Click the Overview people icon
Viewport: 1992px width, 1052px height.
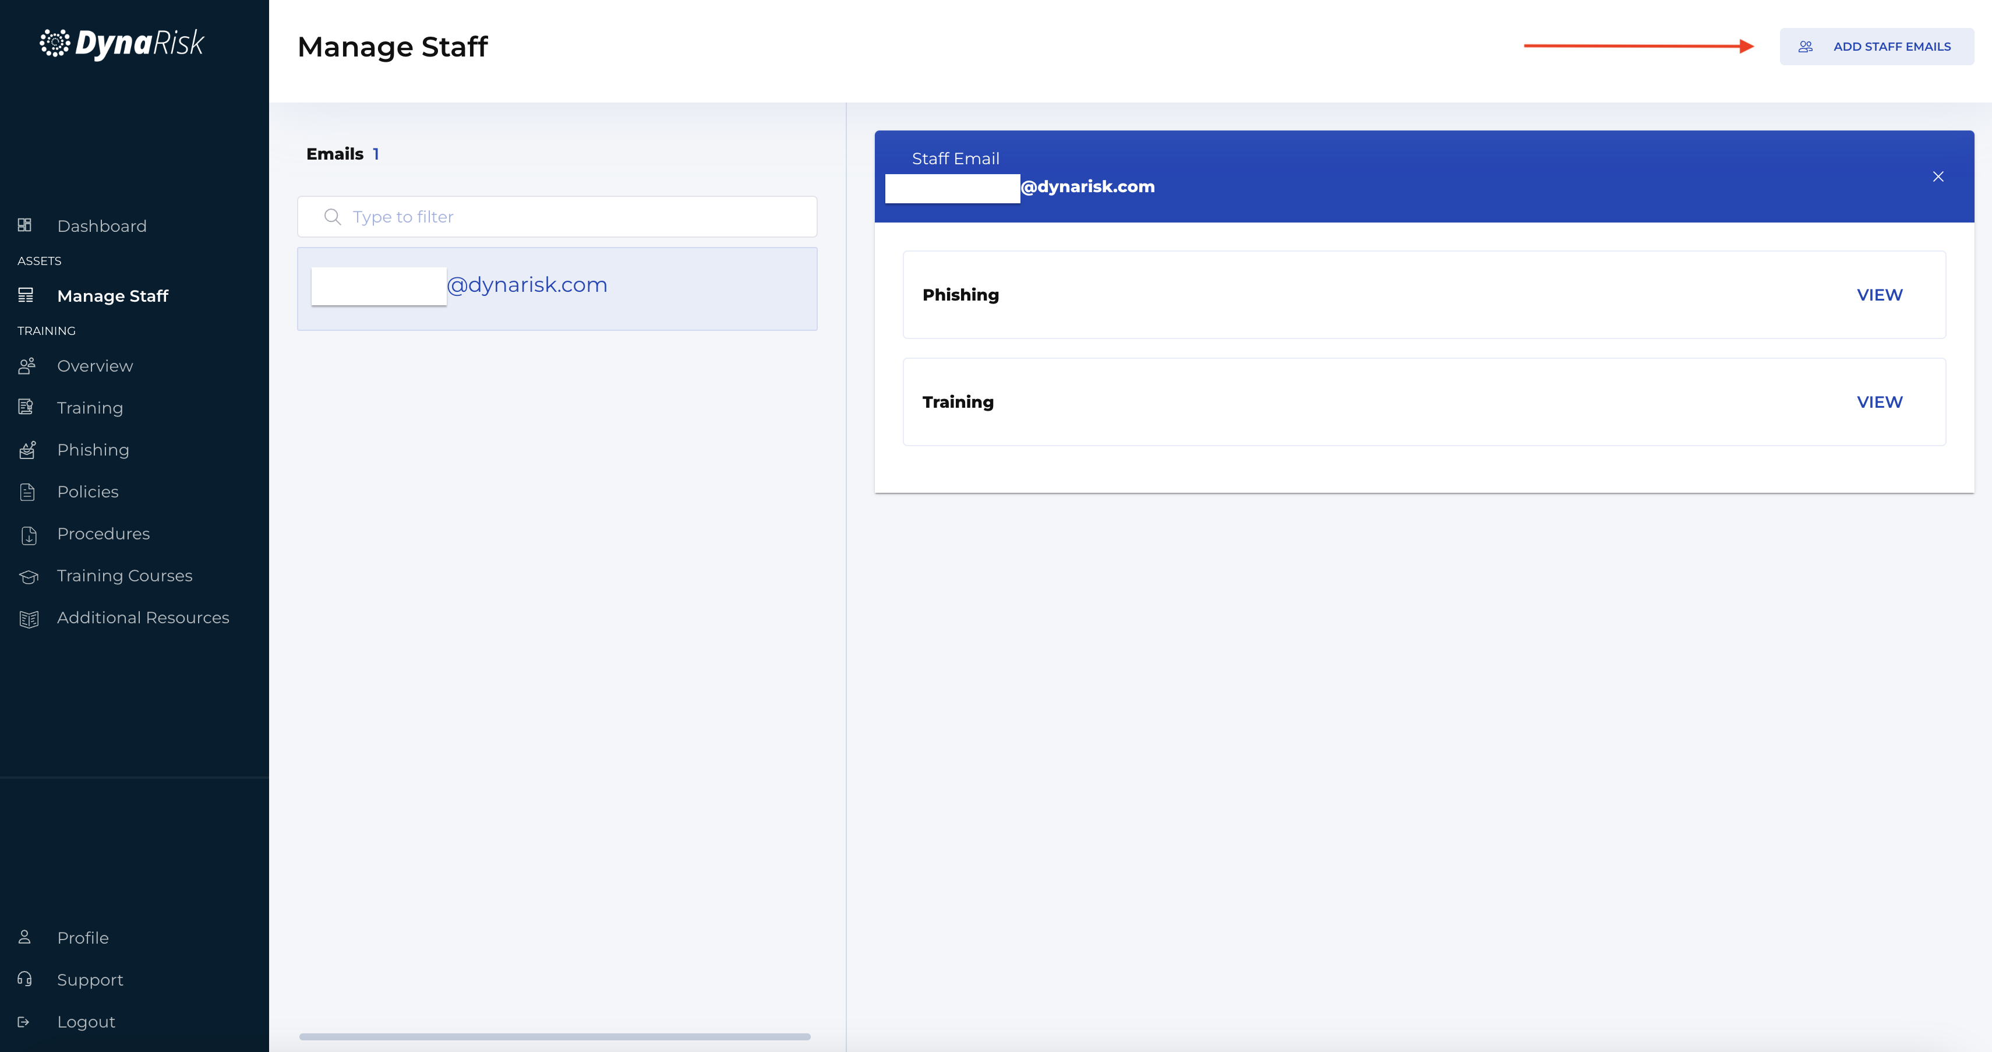tap(27, 366)
